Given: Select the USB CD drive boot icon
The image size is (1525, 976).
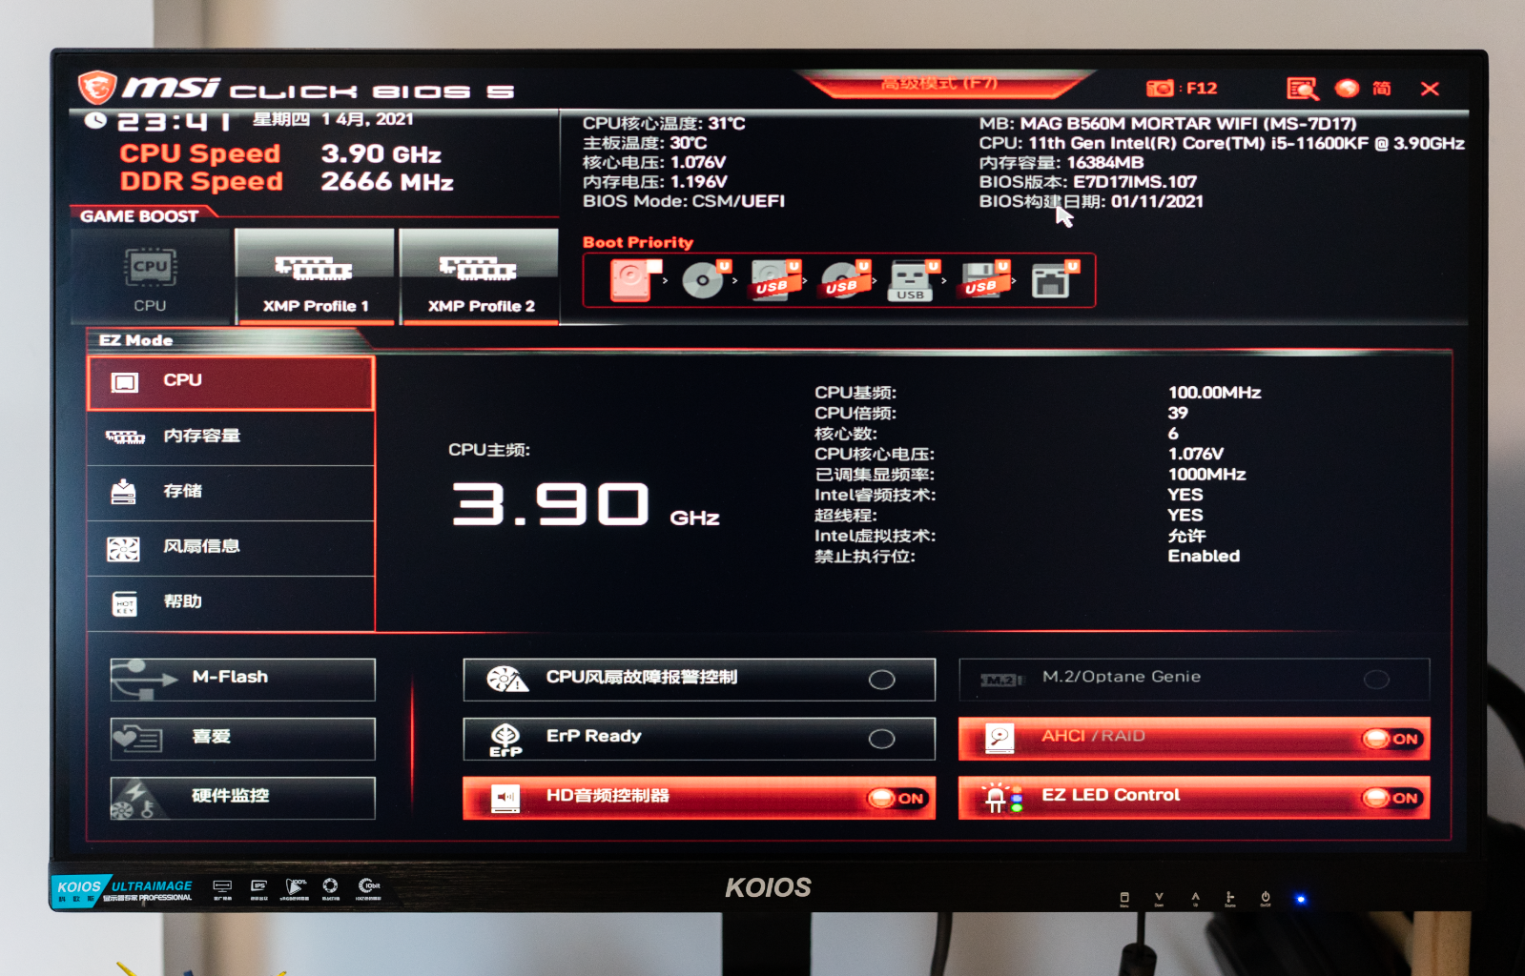Looking at the screenshot, I should point(844,280).
